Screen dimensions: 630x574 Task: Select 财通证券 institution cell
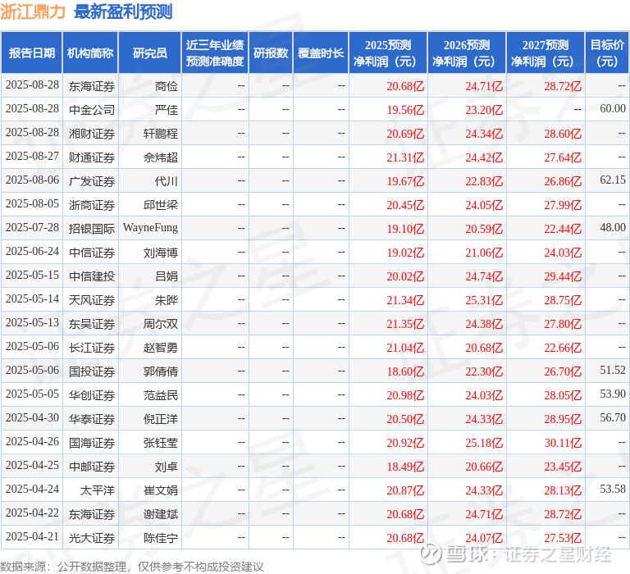92,157
